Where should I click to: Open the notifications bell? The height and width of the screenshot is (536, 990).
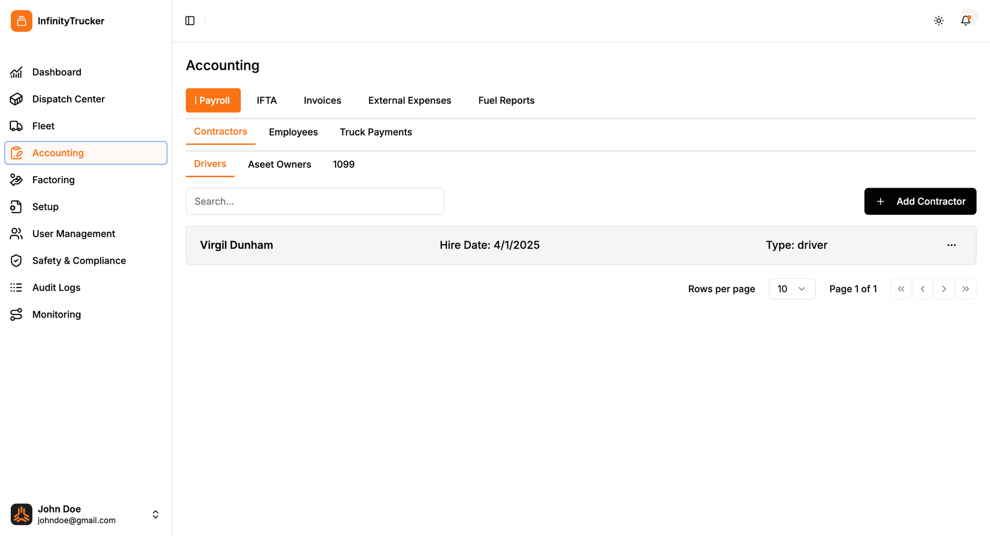[965, 21]
